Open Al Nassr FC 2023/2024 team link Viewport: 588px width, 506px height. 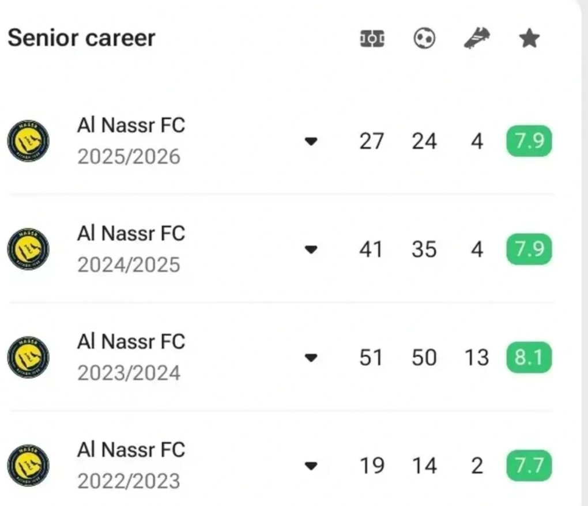click(x=131, y=342)
